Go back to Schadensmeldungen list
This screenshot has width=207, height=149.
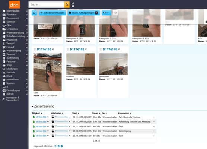click(x=52, y=13)
